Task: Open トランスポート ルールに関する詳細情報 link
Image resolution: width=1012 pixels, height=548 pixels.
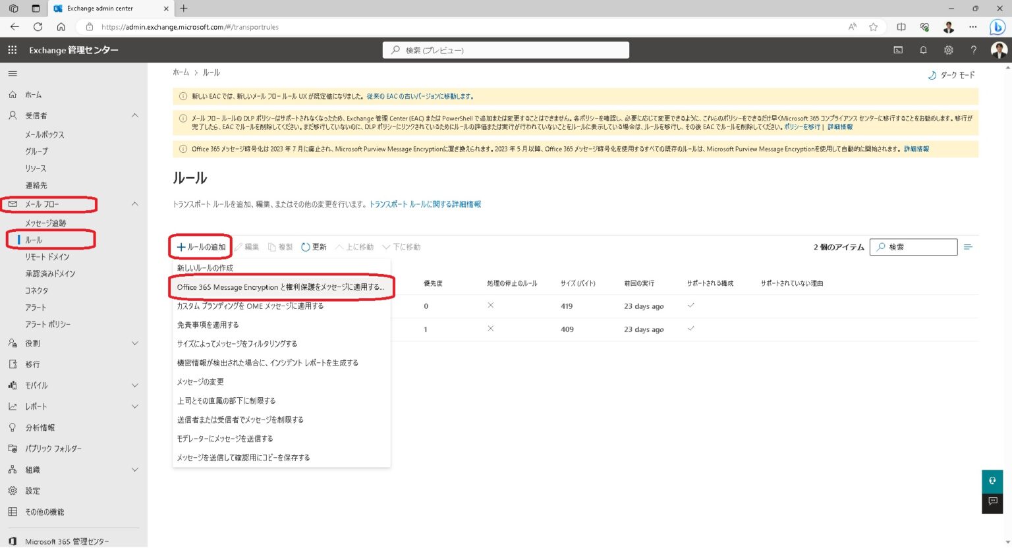Action: pyautogui.click(x=425, y=204)
